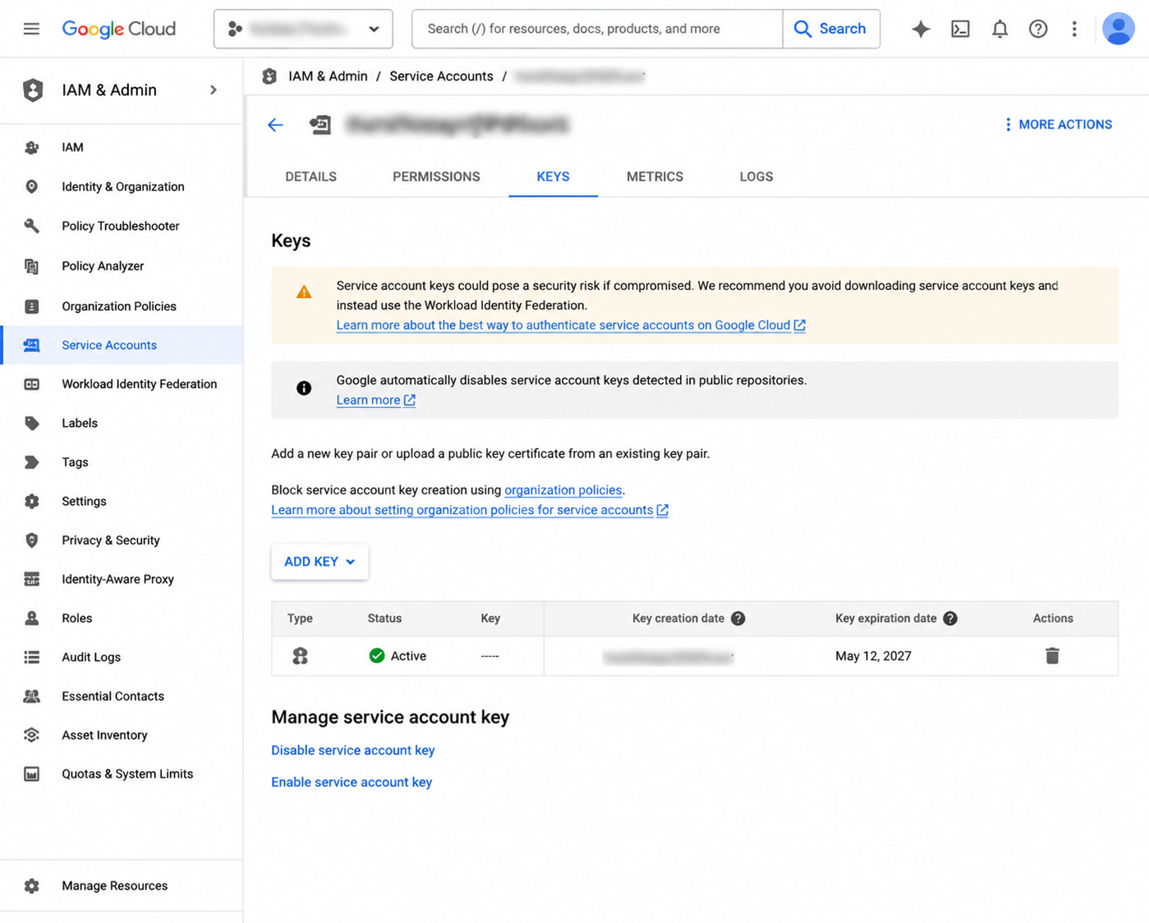Viewport: 1149px width, 923px height.
Task: Open Privacy & Security in the sidebar
Action: 122,540
